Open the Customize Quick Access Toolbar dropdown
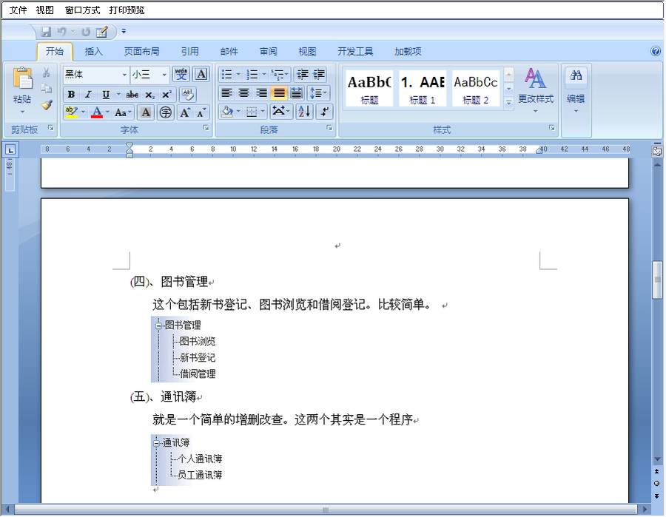 124,31
